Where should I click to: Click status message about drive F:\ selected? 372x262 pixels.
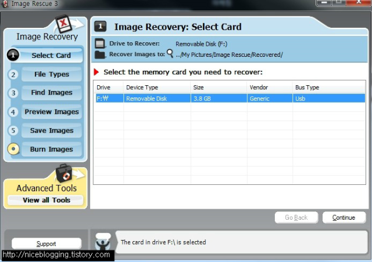pyautogui.click(x=163, y=242)
